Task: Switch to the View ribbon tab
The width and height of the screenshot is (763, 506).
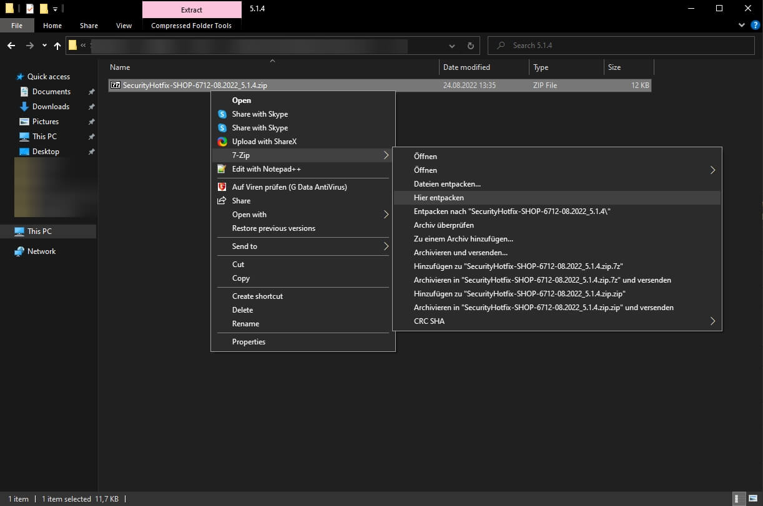Action: coord(124,26)
